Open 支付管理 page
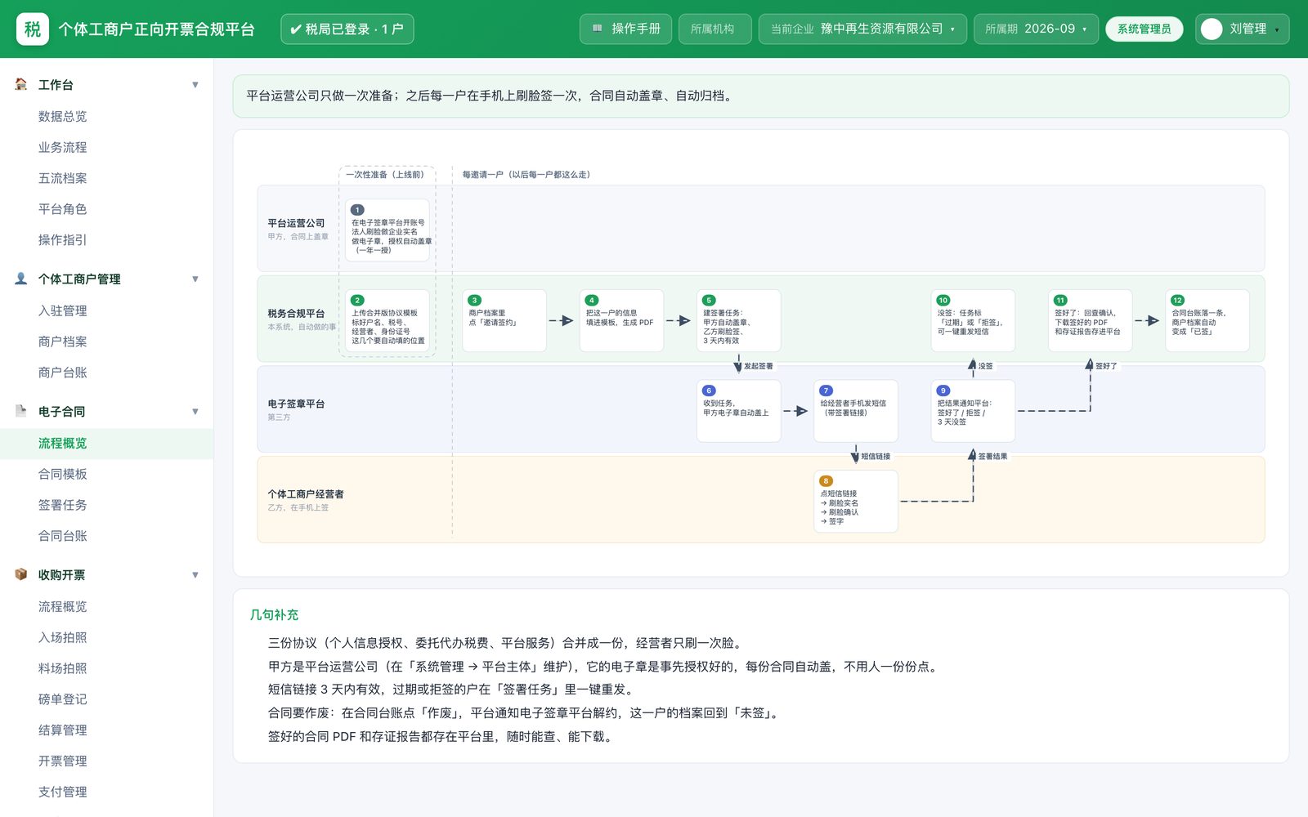 coord(106,792)
